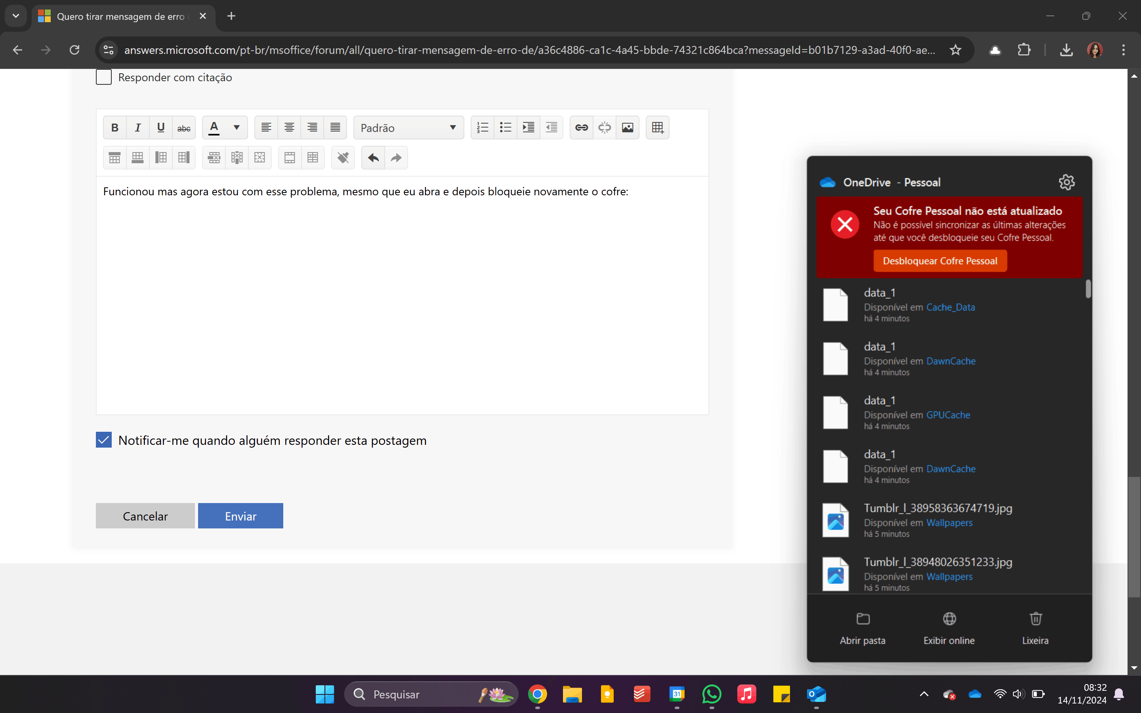Image resolution: width=1141 pixels, height=713 pixels.
Task: Open the Cache_Data folder link
Action: pos(950,307)
